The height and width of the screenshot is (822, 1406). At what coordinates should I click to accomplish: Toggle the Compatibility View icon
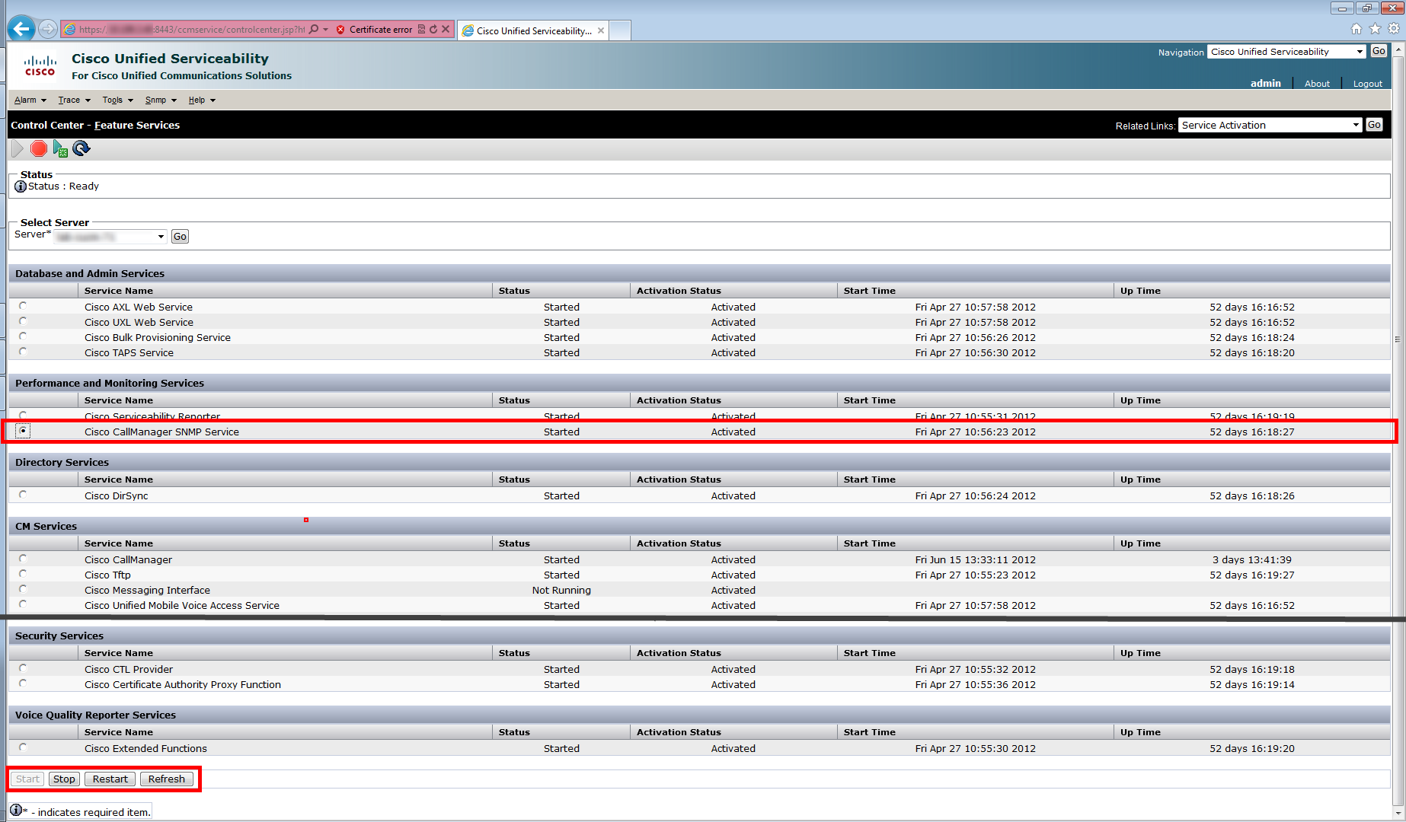tap(421, 30)
